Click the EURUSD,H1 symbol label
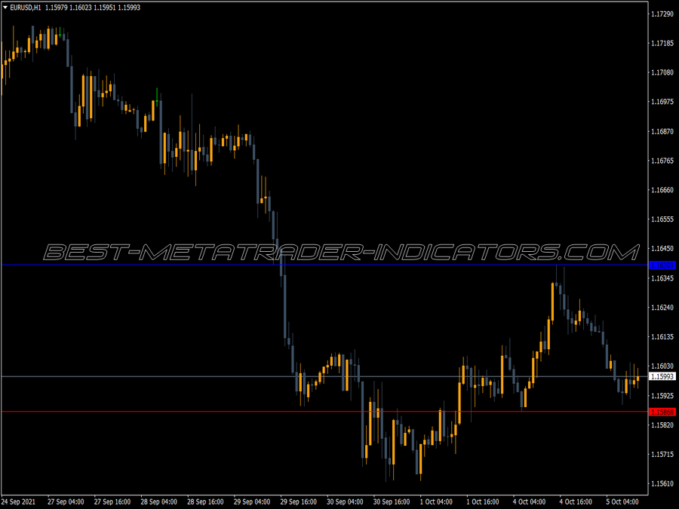Image resolution: width=679 pixels, height=509 pixels. (x=26, y=8)
